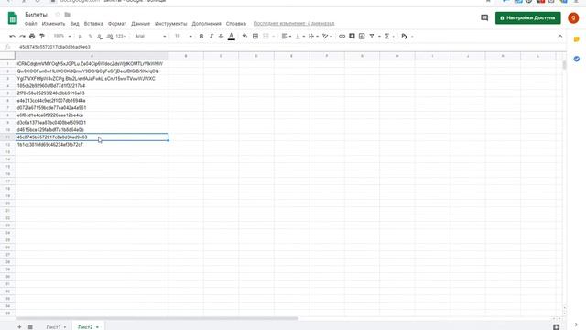586x330 pixels.
Task: Go to the Sheets home icon
Action: [x=13, y=18]
